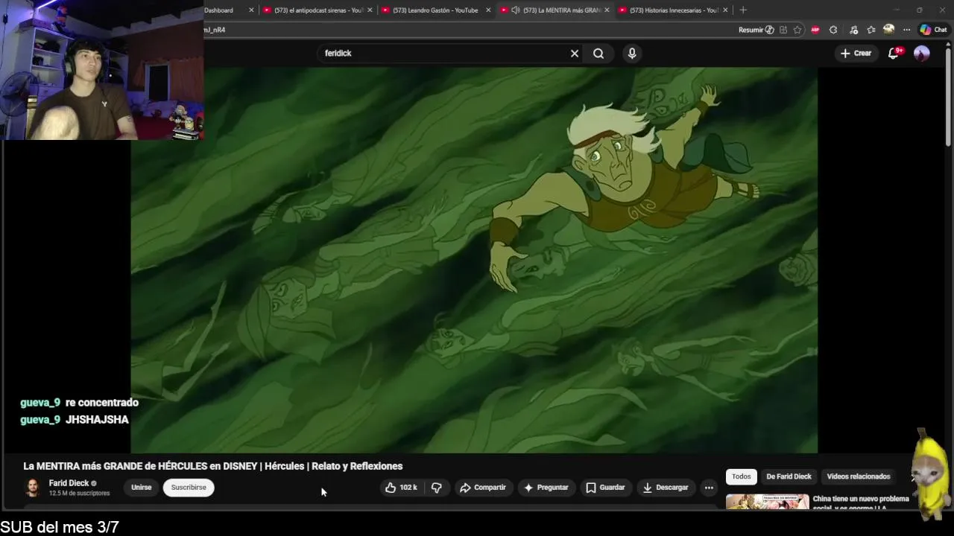The image size is (954, 536).
Task: Select the De Farid Dieck filter chip
Action: (x=789, y=476)
